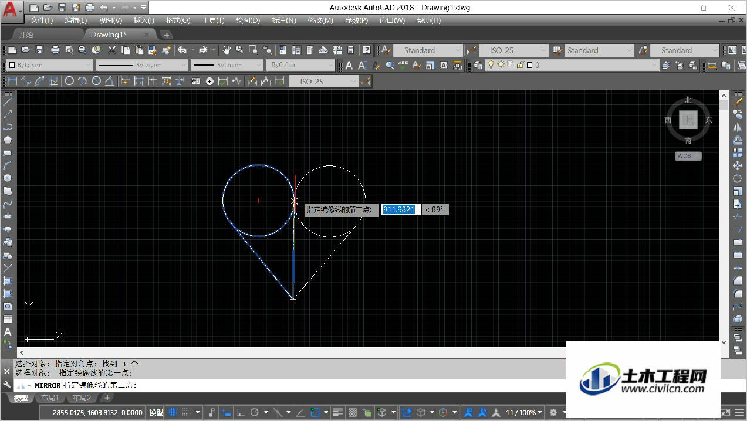Click the annotation scale 1:1 / 100% button

click(523, 412)
